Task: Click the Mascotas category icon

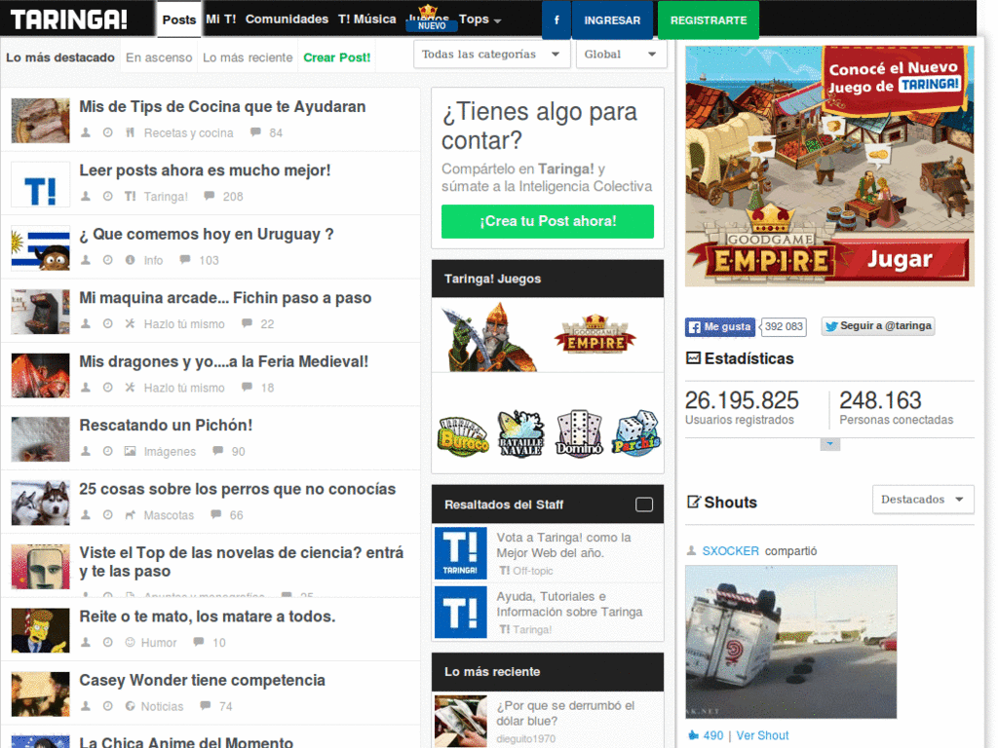Action: click(x=130, y=514)
